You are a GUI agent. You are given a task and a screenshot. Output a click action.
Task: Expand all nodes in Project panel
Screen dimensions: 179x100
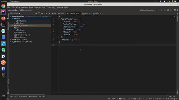tap(39, 13)
